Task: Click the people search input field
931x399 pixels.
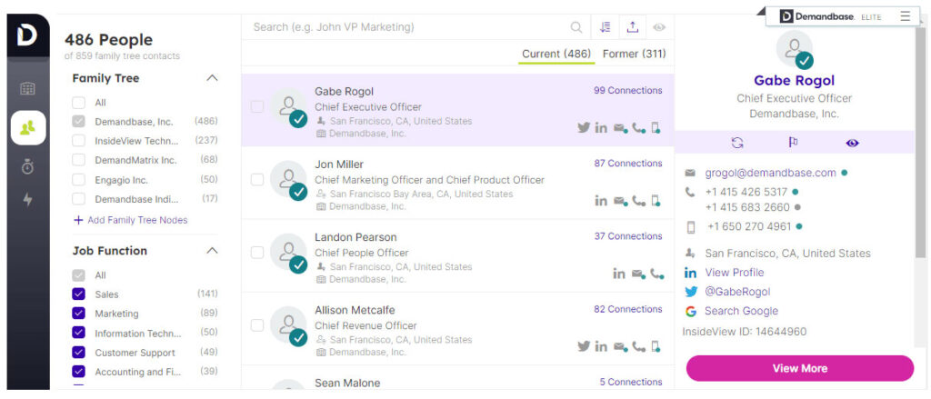Action: (409, 27)
